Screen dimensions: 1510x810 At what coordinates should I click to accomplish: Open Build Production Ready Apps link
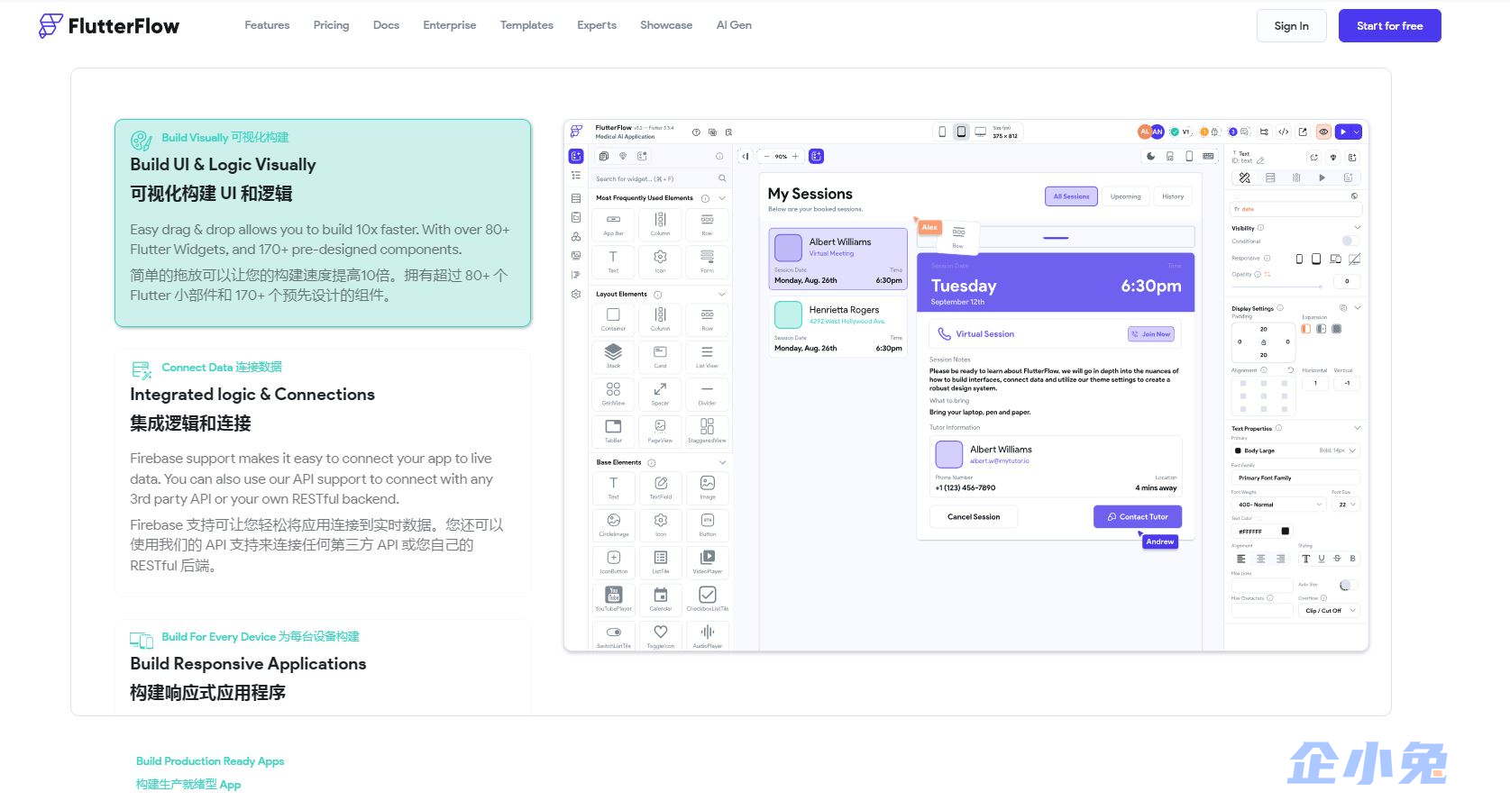(210, 761)
